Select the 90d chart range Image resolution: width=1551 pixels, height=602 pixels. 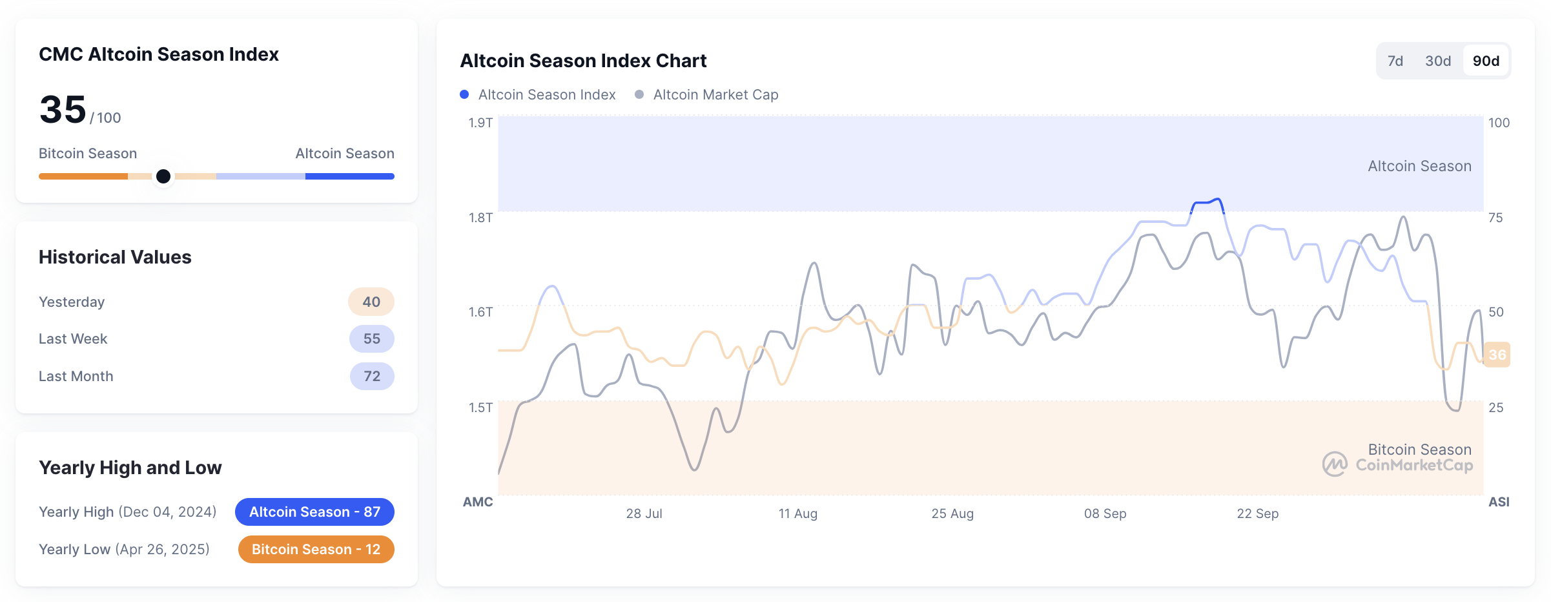[1485, 61]
